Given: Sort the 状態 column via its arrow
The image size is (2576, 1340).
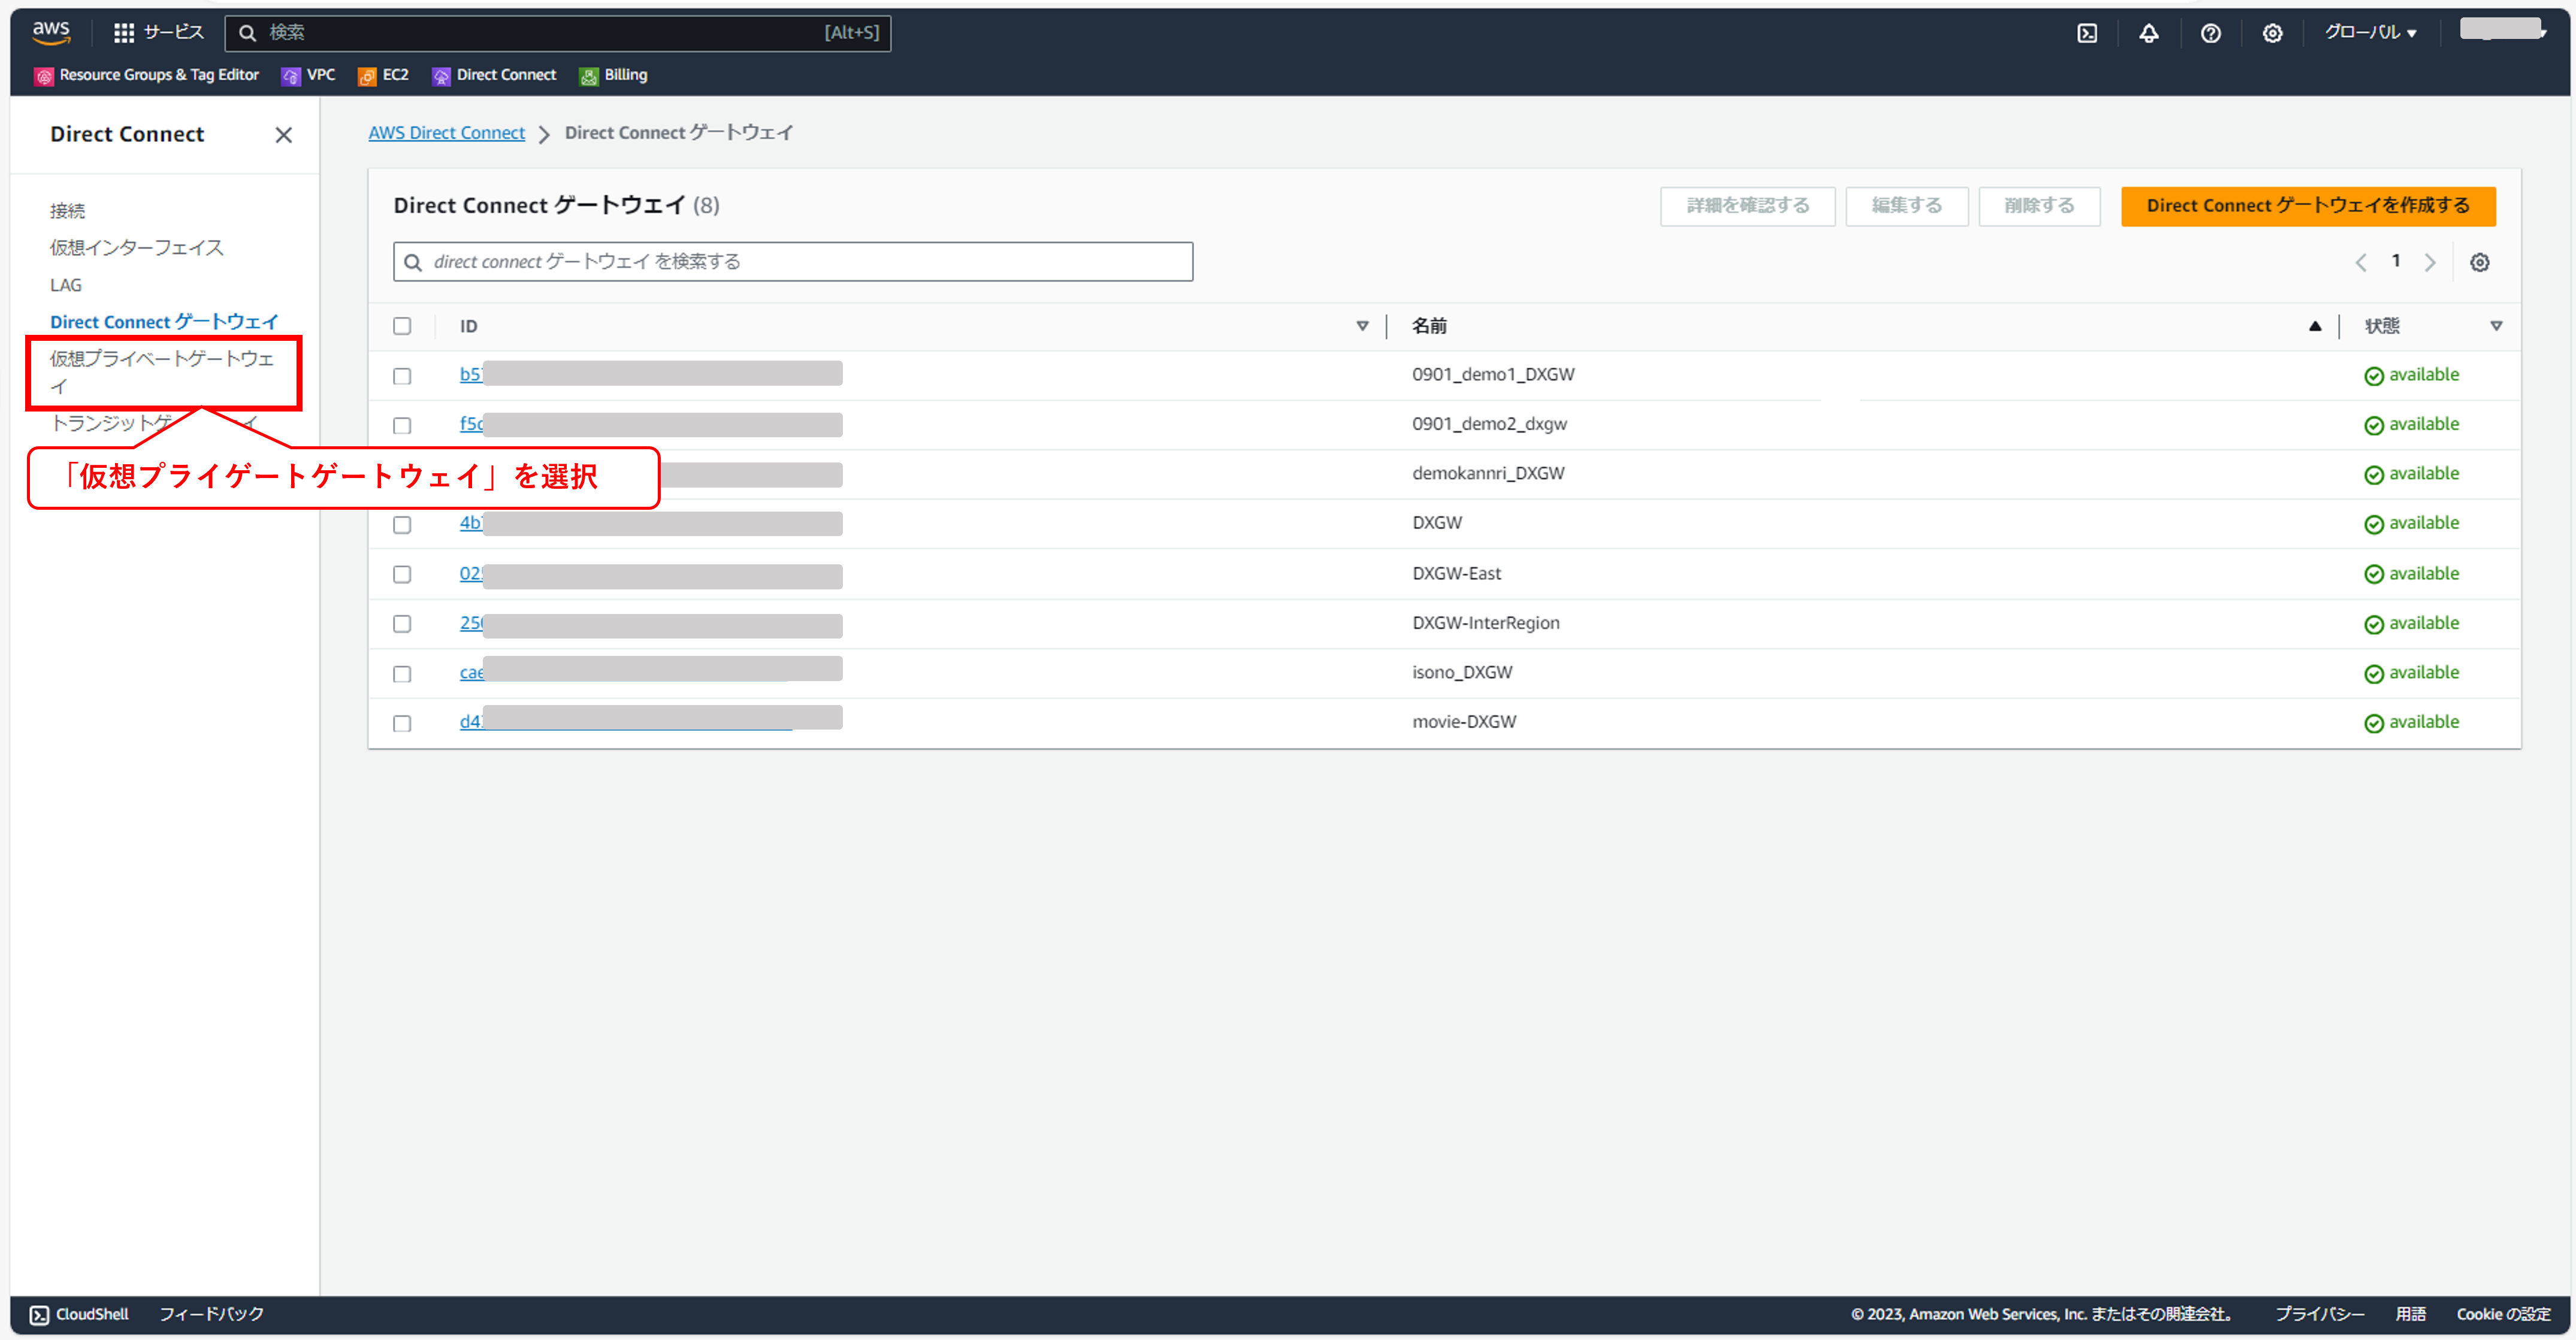Looking at the screenshot, I should (2495, 326).
